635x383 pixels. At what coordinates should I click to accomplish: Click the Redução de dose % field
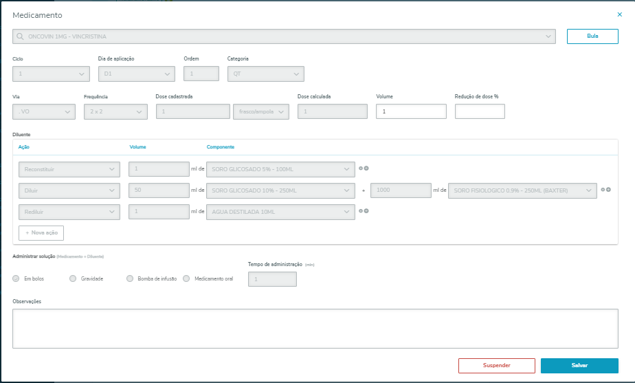[480, 111]
